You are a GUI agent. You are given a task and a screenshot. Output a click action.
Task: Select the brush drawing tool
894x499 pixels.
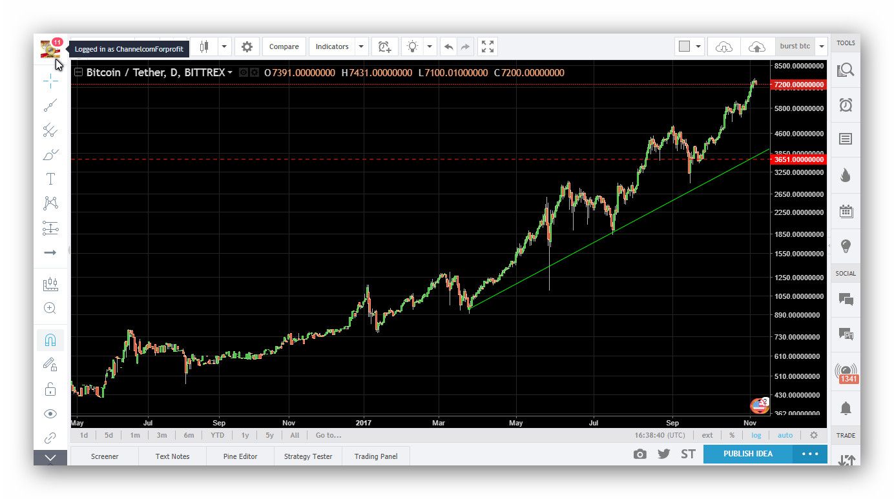[x=50, y=154]
